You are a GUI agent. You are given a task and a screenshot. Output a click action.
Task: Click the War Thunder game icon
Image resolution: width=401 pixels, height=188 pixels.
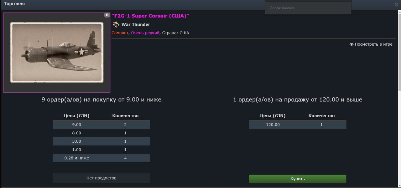coord(116,24)
